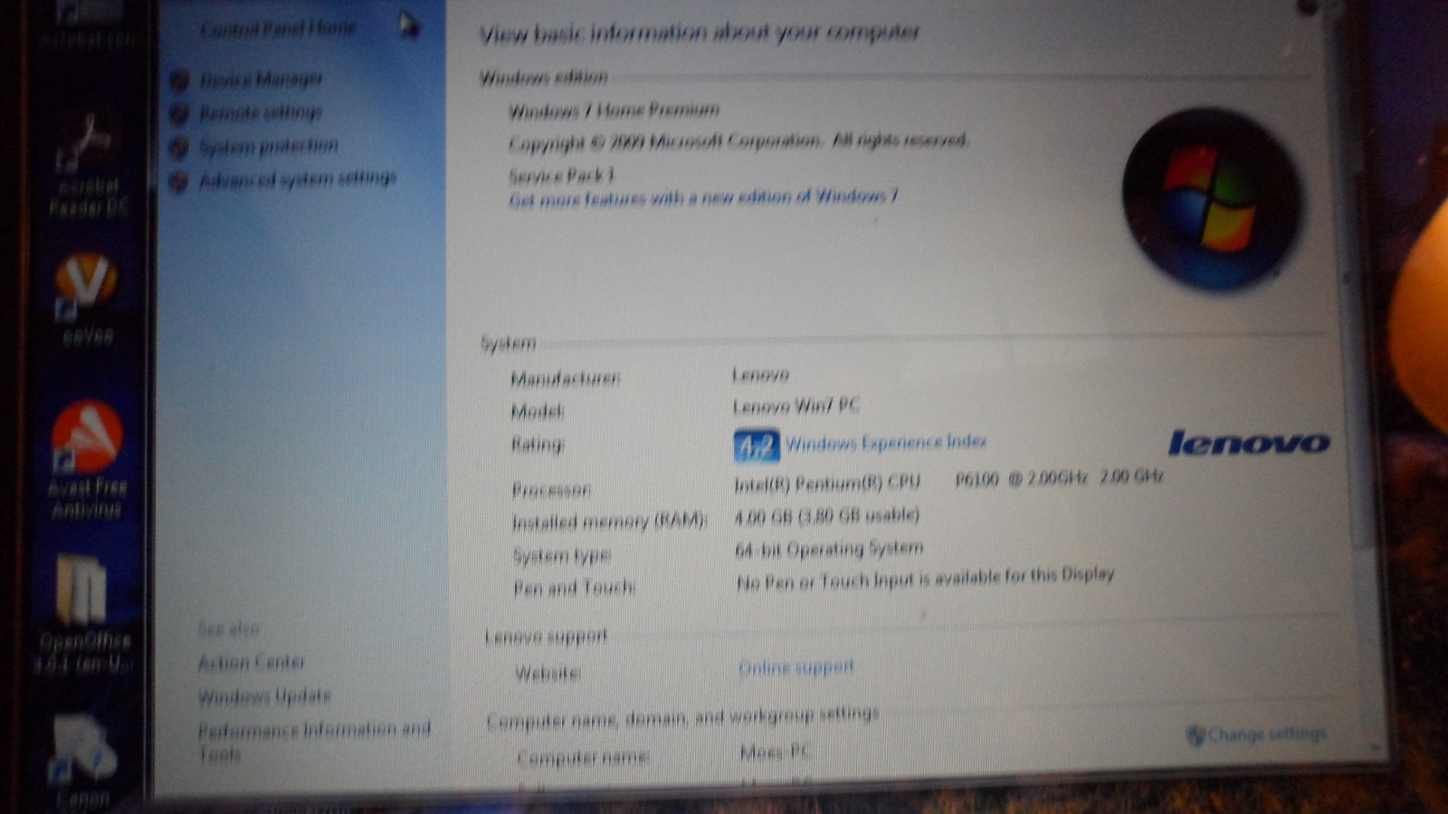Select model value 'Lenovo Win7 PC'
The image size is (1448, 814).
point(795,406)
